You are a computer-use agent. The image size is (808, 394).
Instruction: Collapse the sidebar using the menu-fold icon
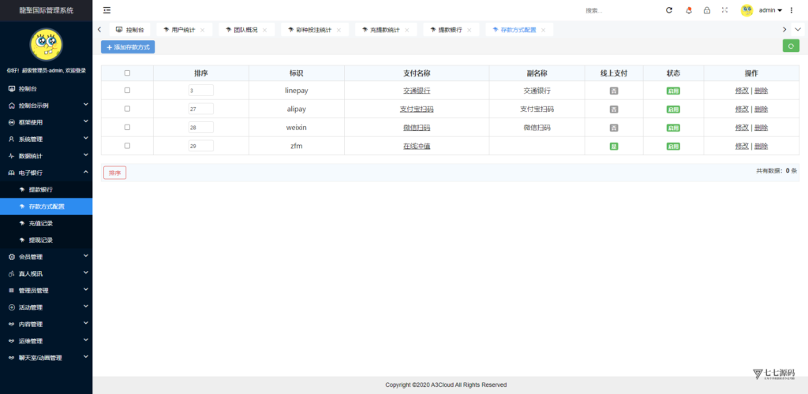[x=107, y=10]
